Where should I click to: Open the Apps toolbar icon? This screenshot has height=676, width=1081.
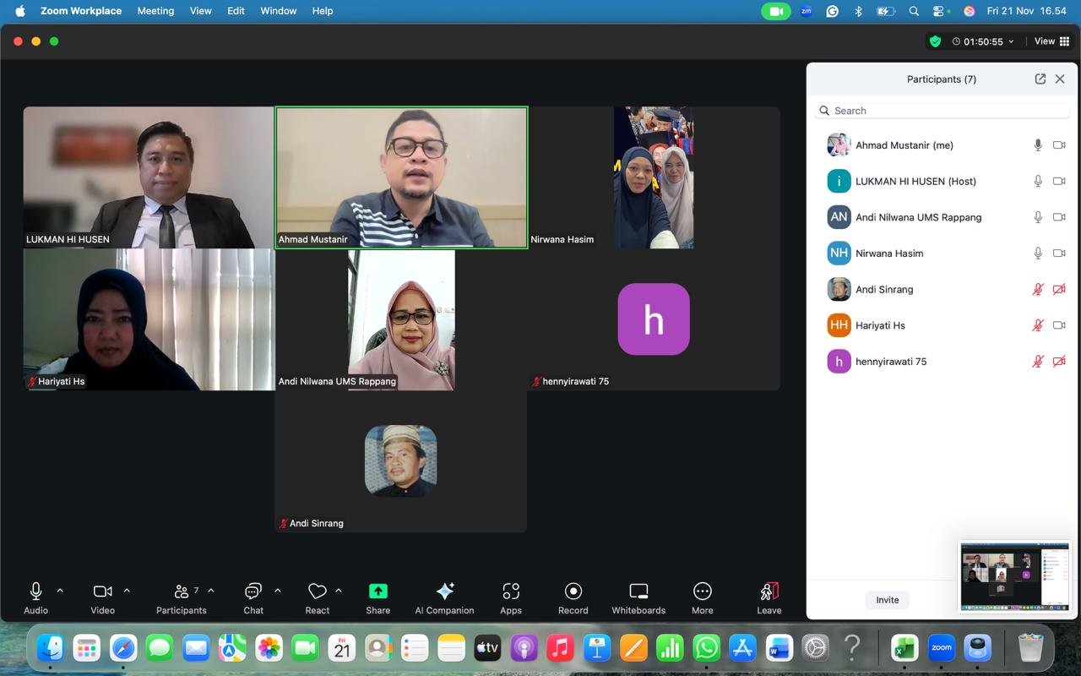(x=510, y=591)
